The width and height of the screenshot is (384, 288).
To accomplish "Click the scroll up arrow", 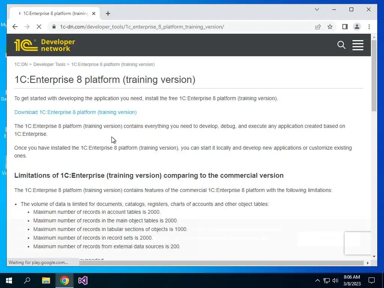I will click(x=374, y=37).
